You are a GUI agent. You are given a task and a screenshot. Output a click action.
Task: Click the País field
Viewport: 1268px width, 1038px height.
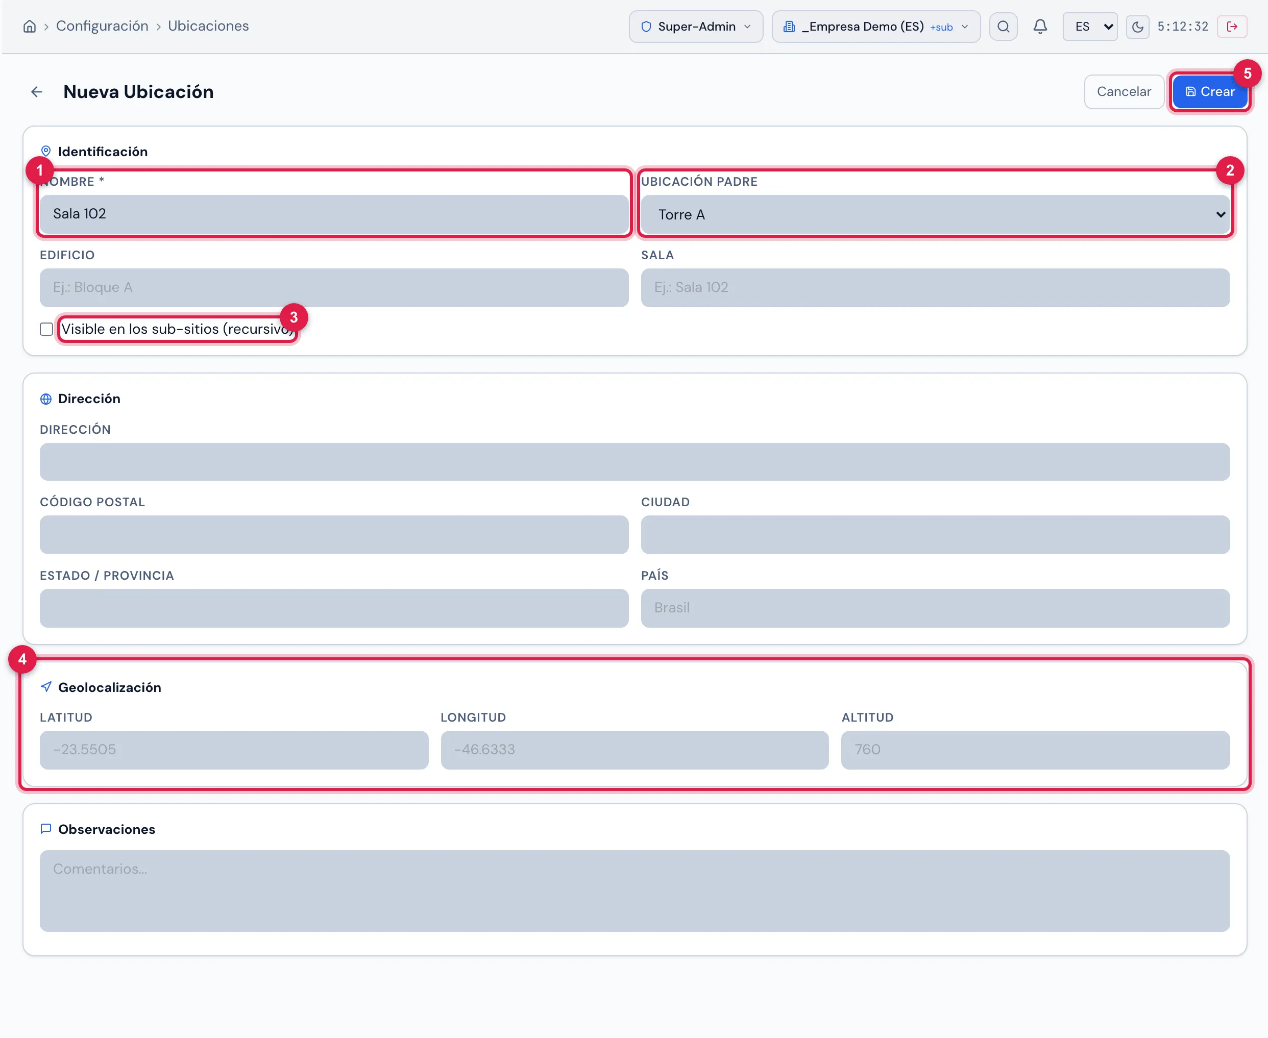935,608
